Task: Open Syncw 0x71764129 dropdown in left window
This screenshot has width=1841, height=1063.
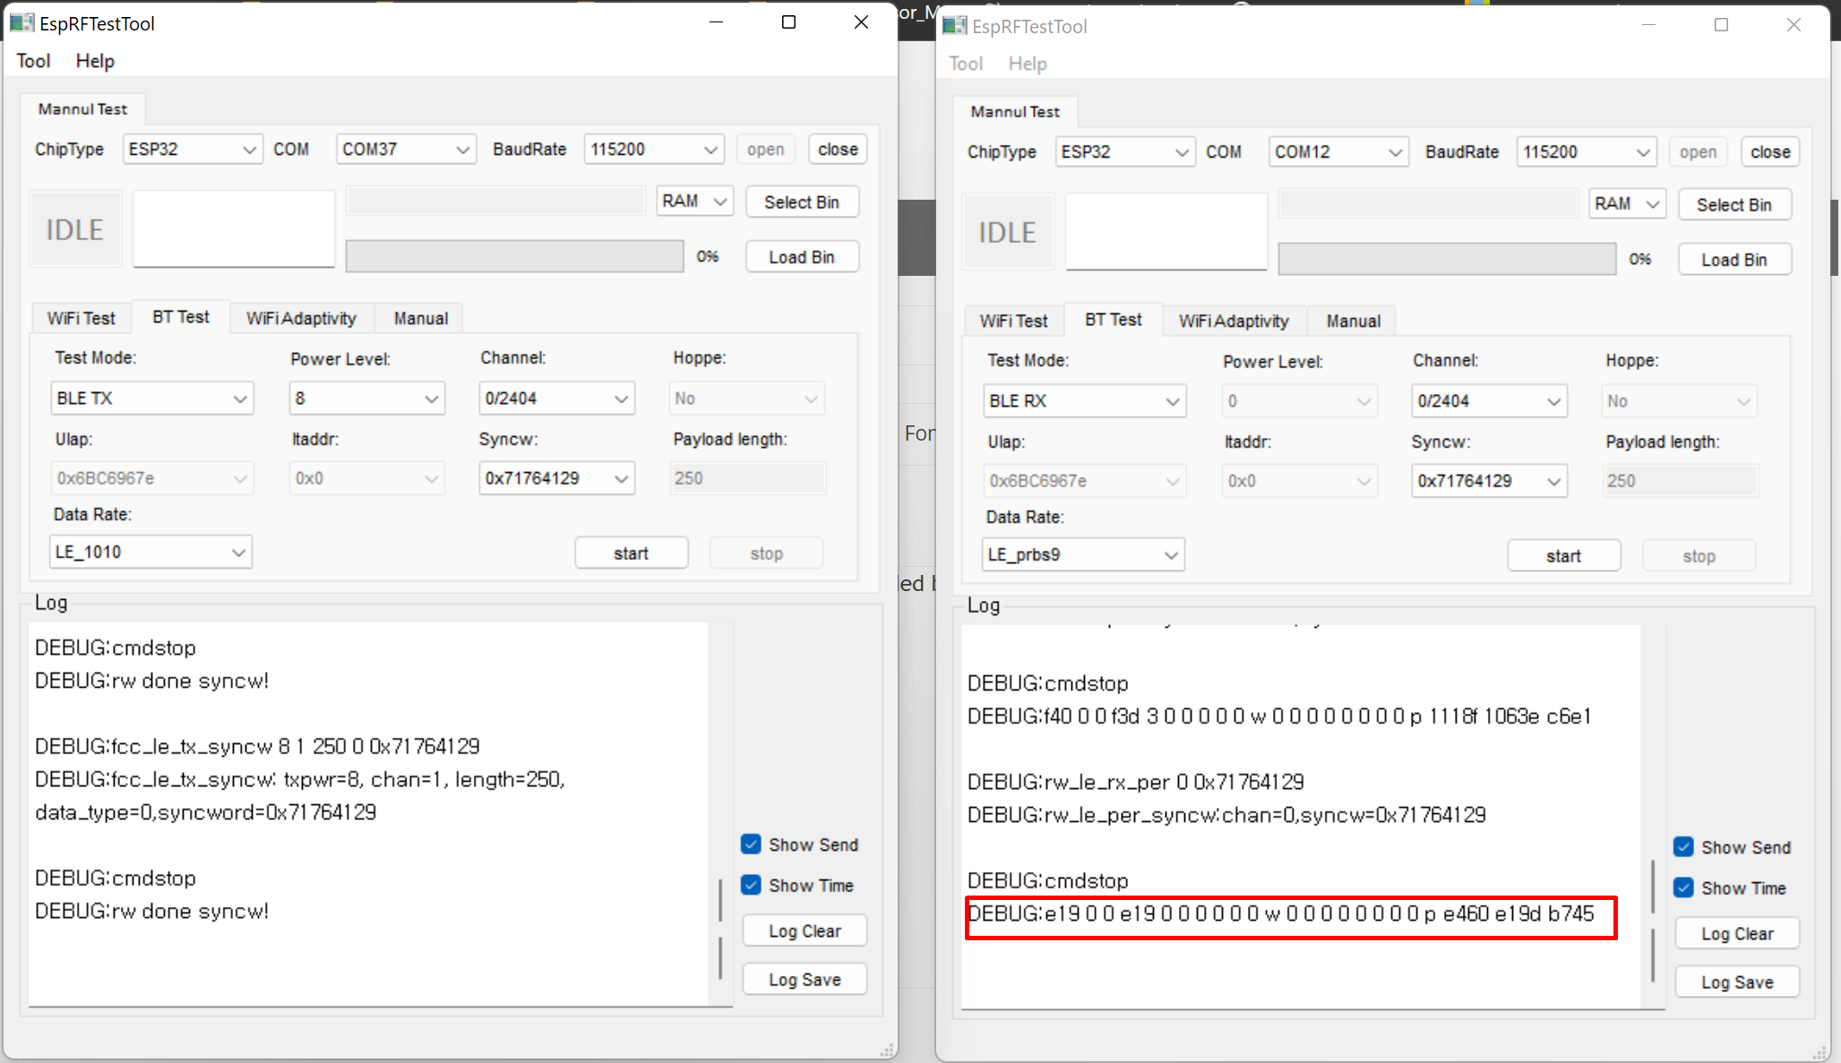Action: tap(557, 478)
